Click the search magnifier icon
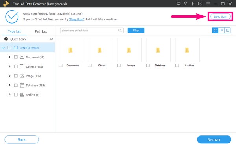Viewport: 236px width, 148px height. 120,31
